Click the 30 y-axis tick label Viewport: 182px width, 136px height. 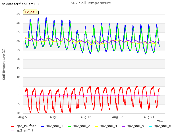coord(18,41)
